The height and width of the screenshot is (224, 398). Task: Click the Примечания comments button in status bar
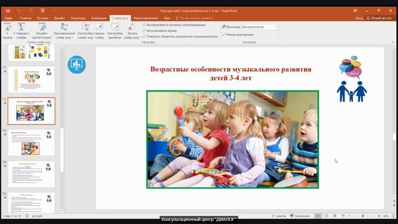[x=300, y=216]
